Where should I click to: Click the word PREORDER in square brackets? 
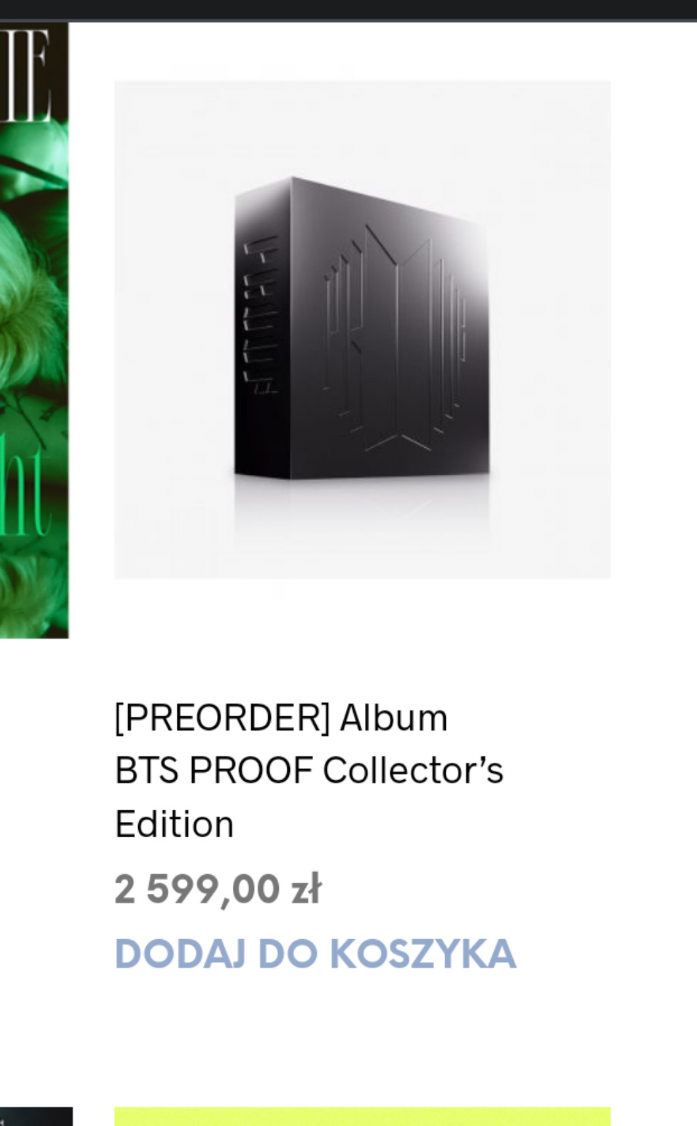222,718
